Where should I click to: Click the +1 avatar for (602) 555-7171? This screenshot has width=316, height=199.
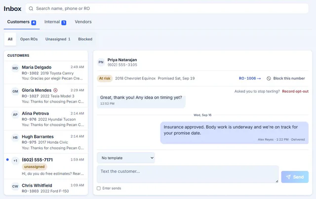15,160
